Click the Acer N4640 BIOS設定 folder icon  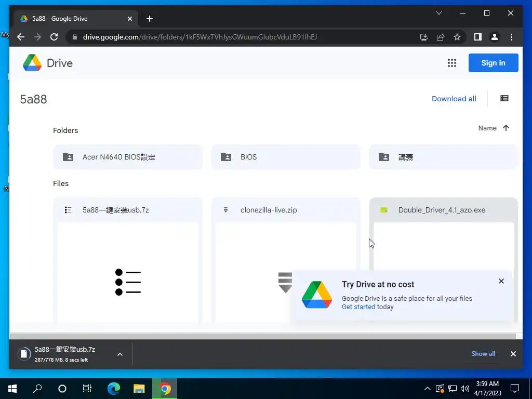pos(68,157)
